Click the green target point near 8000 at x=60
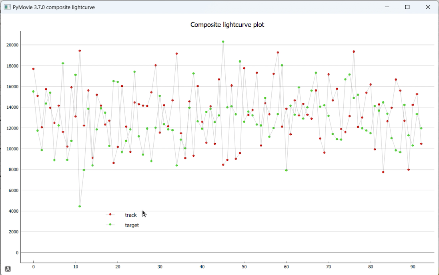This screenshot has height=275, width=439. click(286, 170)
